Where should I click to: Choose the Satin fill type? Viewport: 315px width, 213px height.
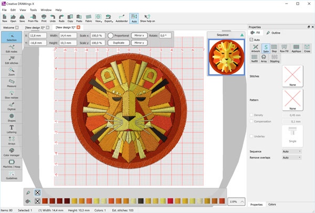(x=266, y=49)
